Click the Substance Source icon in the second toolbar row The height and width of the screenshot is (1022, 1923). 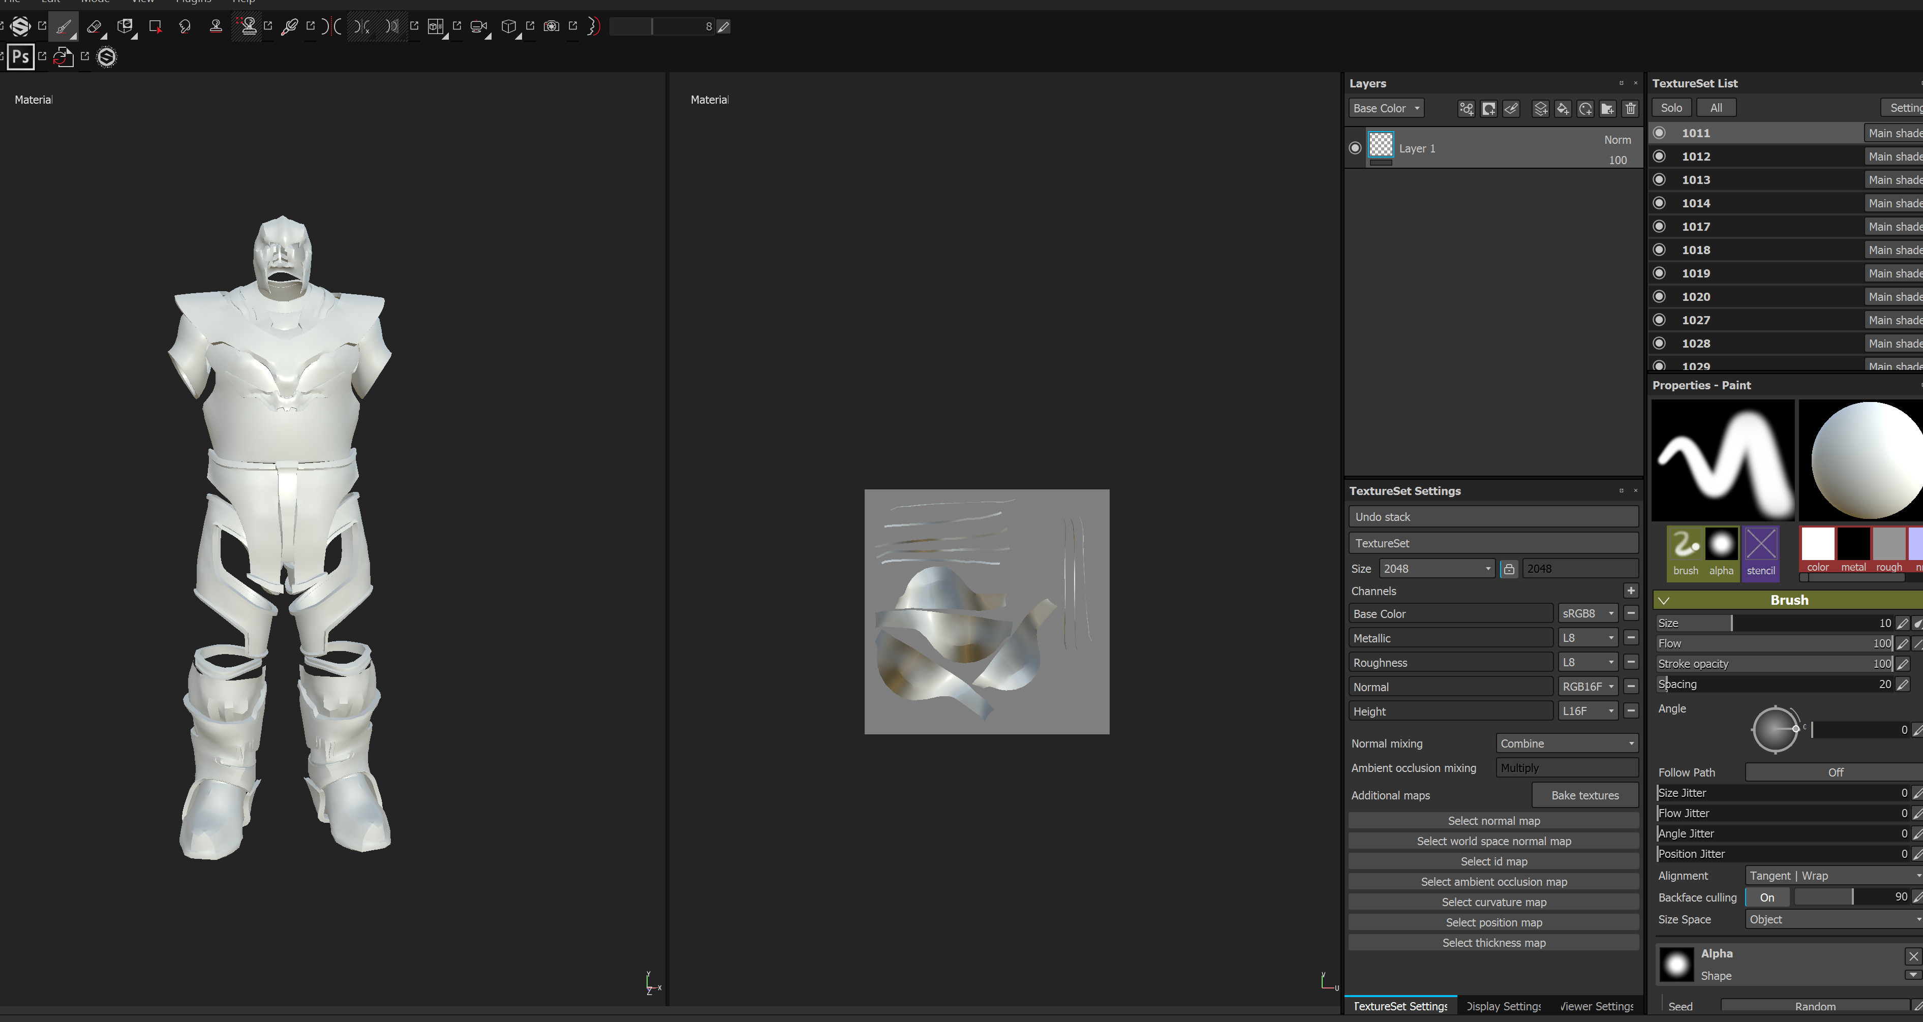coord(107,57)
